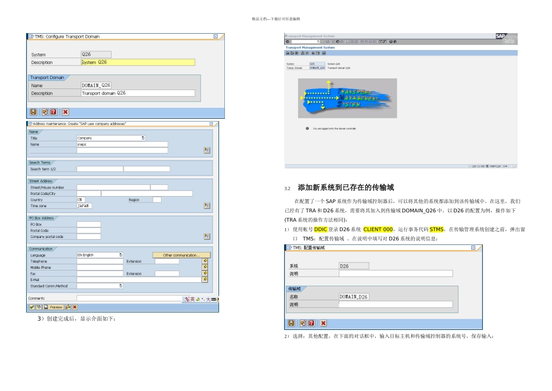552x391 pixels.
Task: Click the save icon in Configure Transport Domain dialog
Action: coord(33,112)
